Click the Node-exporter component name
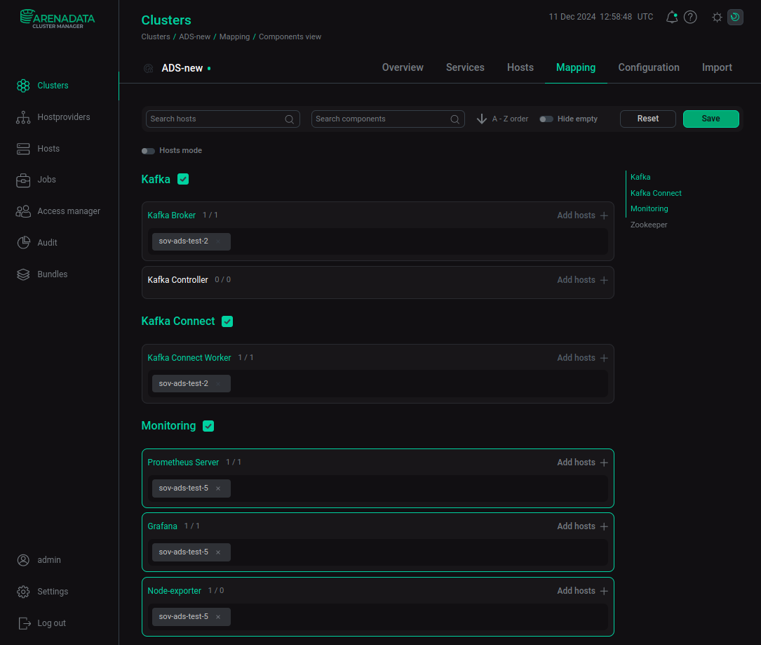Image resolution: width=761 pixels, height=645 pixels. (174, 590)
